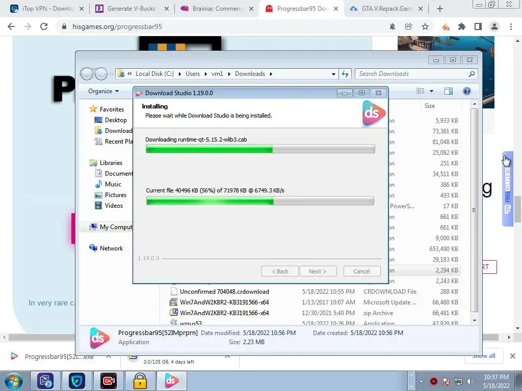Close the browser downloads bar

[x=513, y=356]
